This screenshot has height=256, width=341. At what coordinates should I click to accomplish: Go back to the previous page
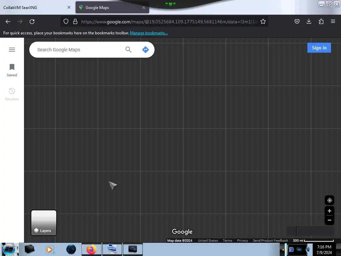pyautogui.click(x=8, y=22)
